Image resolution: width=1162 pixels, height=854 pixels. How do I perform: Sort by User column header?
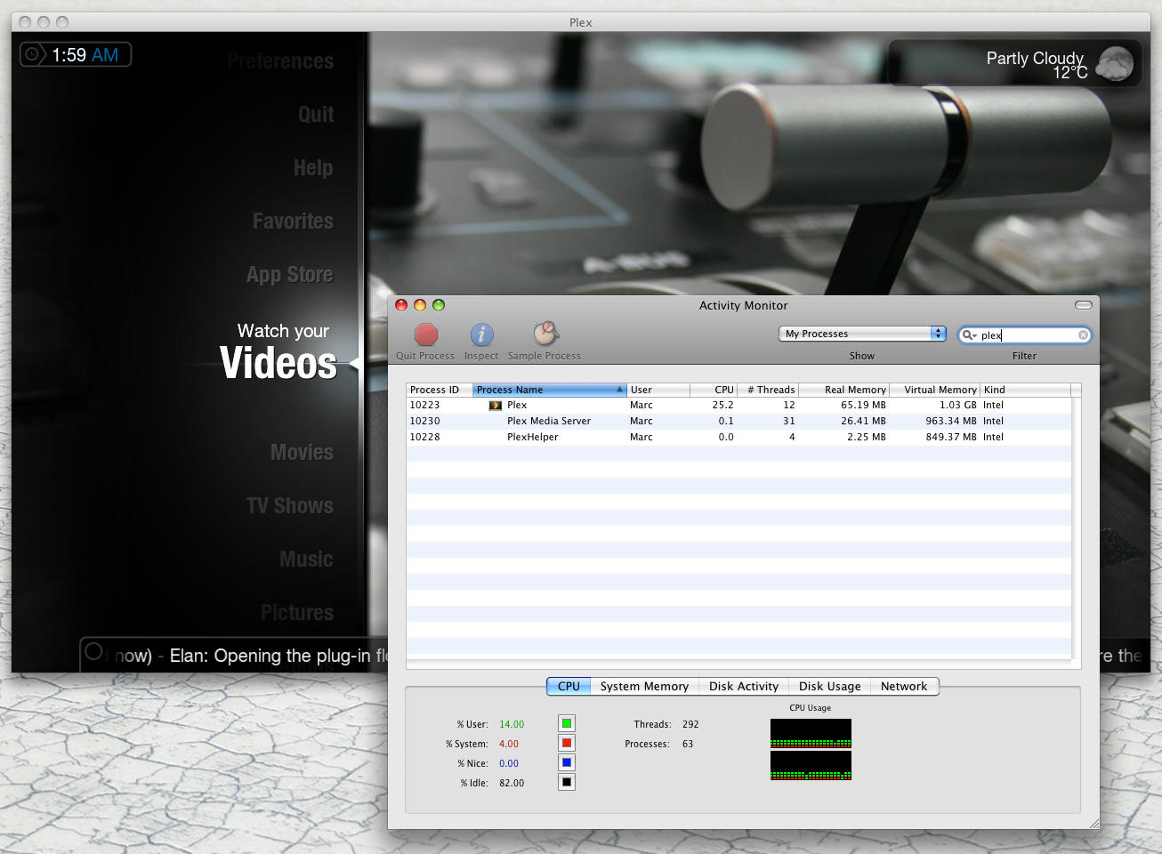tap(658, 390)
